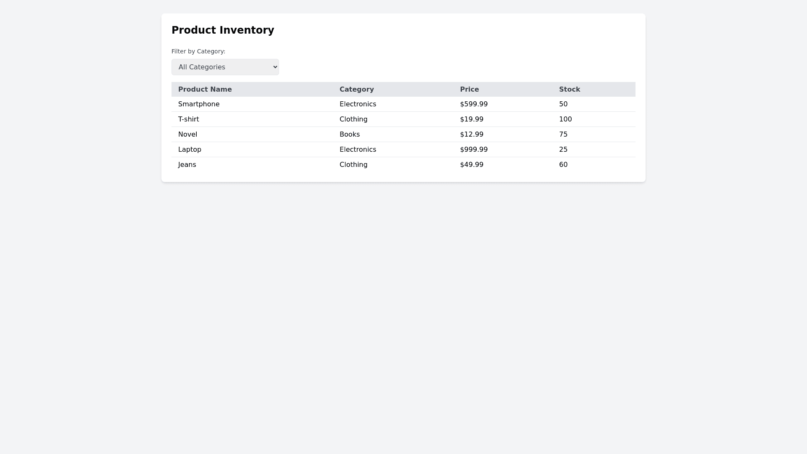Select the Novel product name cell
This screenshot has height=454, width=807.
[187, 135]
